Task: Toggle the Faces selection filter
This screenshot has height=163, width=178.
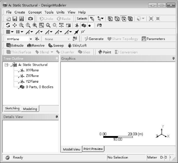Action: tap(124, 19)
